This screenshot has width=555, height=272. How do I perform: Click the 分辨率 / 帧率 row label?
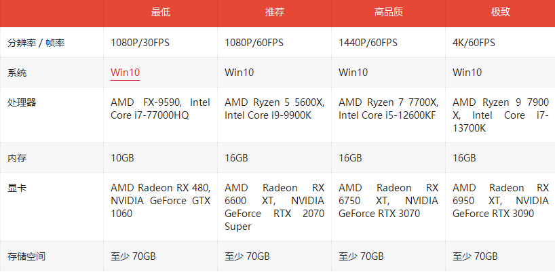coord(36,43)
